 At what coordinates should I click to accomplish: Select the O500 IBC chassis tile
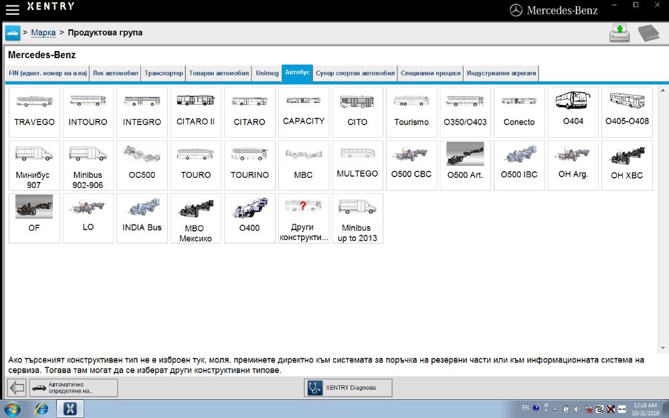pos(519,165)
